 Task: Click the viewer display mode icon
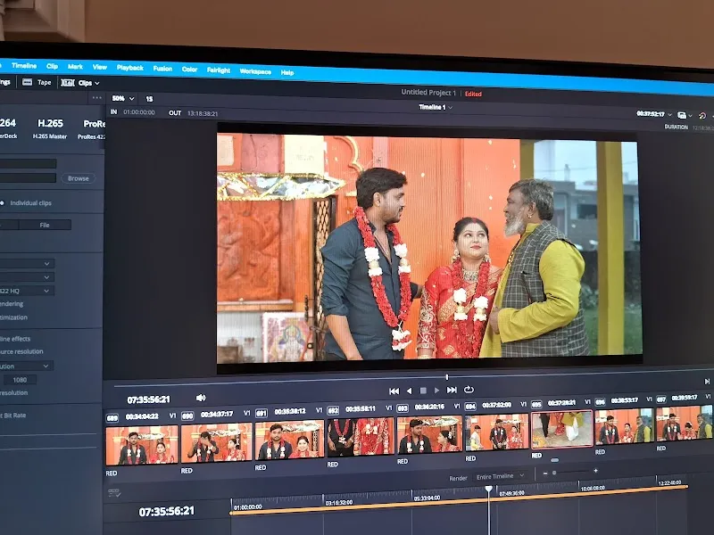pos(683,116)
